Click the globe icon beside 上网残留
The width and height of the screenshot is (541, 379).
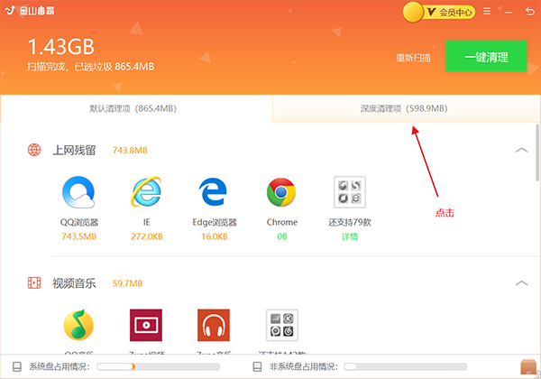(x=34, y=150)
